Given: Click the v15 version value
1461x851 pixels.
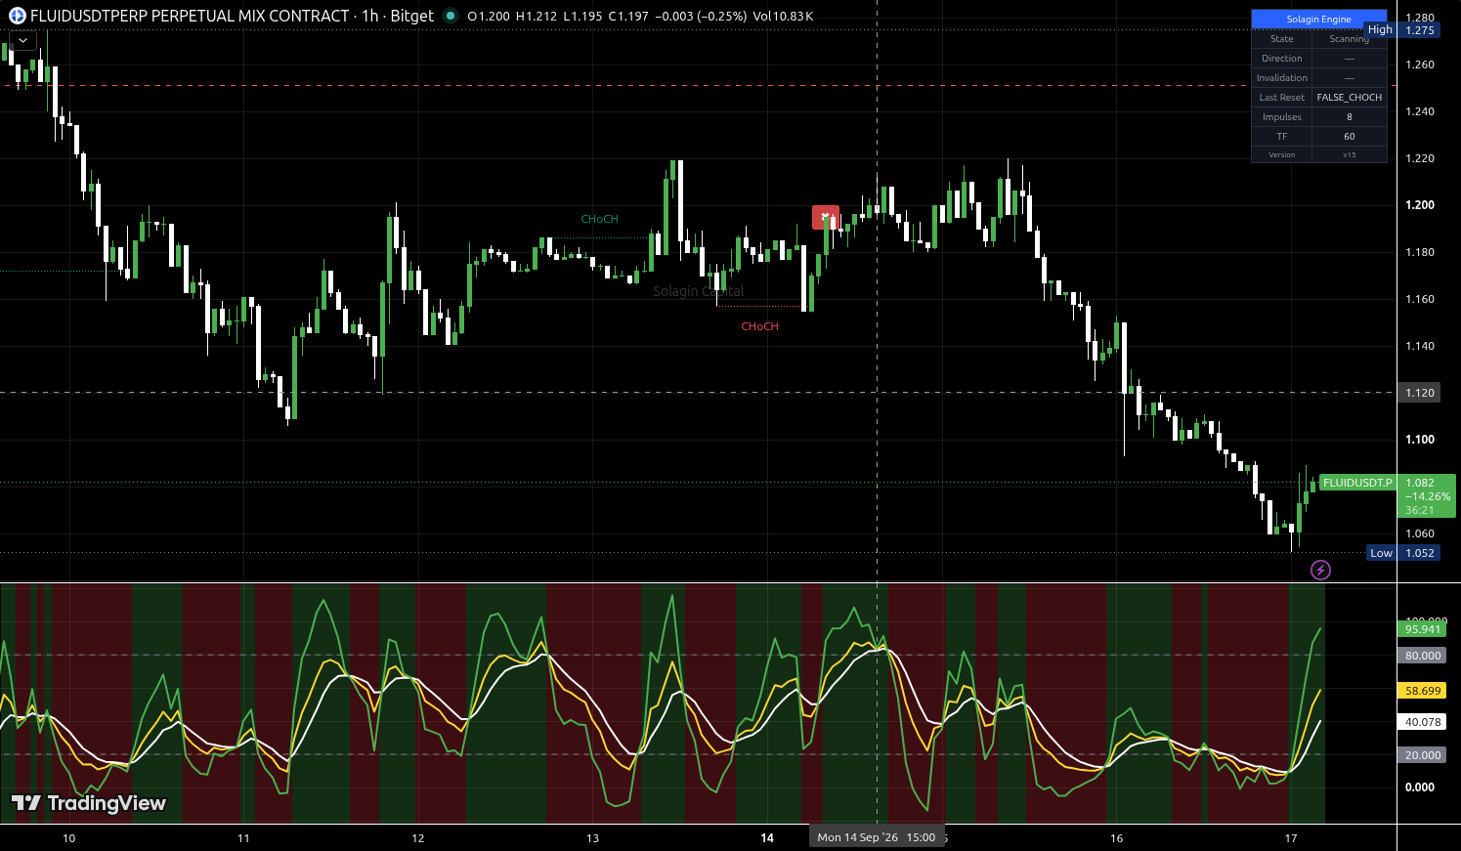Looking at the screenshot, I should click(x=1350, y=154).
